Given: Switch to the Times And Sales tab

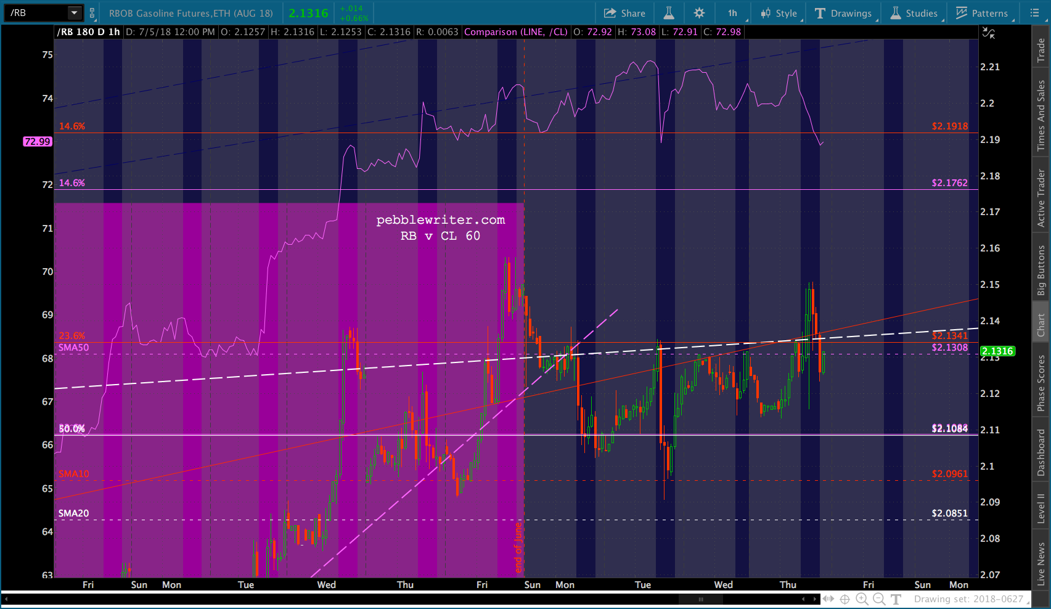Looking at the screenshot, I should click(x=1041, y=115).
